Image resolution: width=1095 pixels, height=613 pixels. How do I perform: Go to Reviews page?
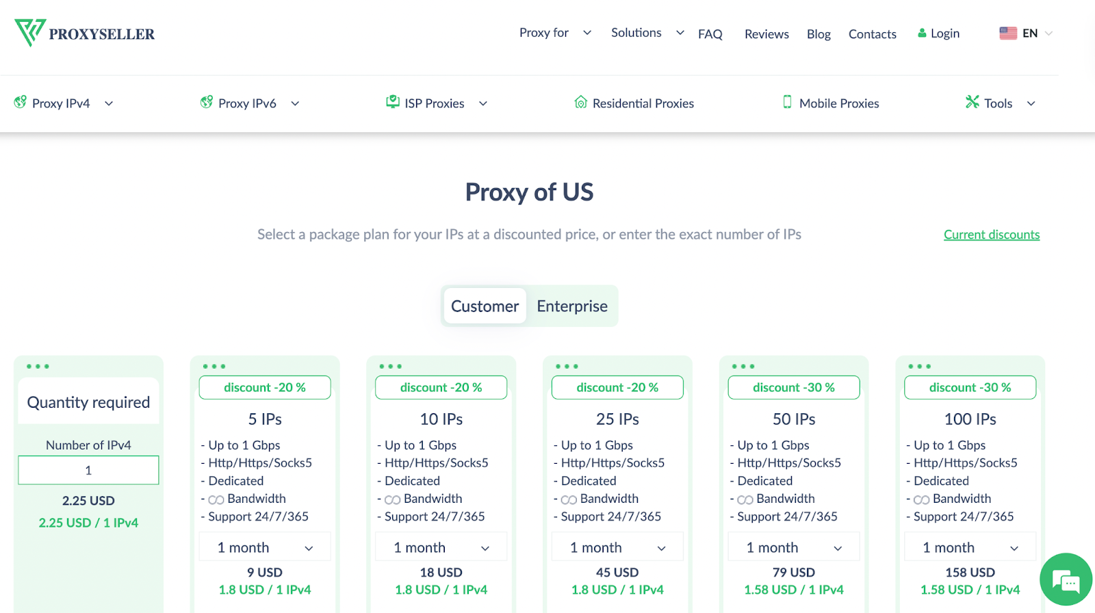766,34
